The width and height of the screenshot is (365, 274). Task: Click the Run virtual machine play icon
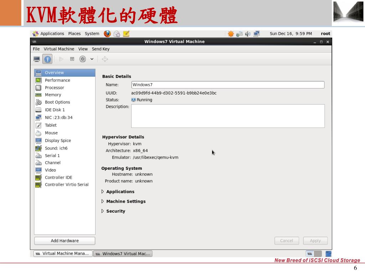pos(61,59)
